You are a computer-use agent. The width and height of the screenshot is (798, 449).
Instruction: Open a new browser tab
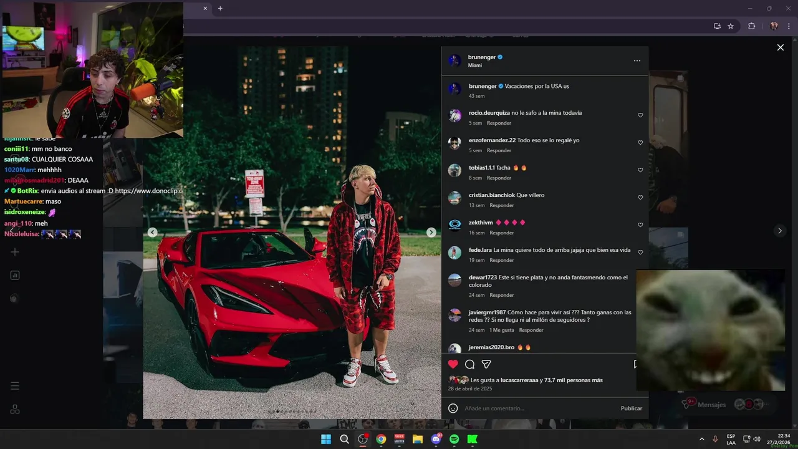pyautogui.click(x=220, y=8)
